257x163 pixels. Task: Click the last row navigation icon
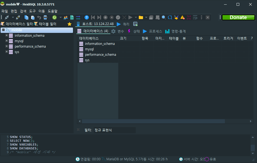click(x=99, y=17)
